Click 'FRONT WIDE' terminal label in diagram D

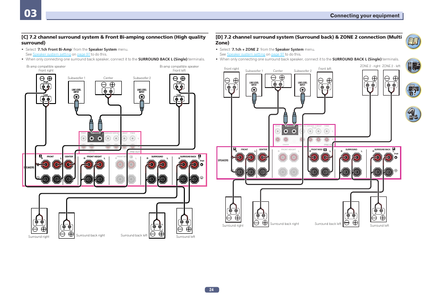(x=317, y=149)
